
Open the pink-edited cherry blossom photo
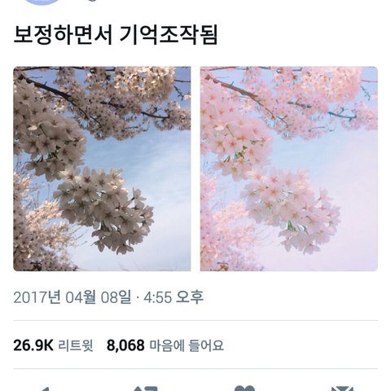pos(289,169)
